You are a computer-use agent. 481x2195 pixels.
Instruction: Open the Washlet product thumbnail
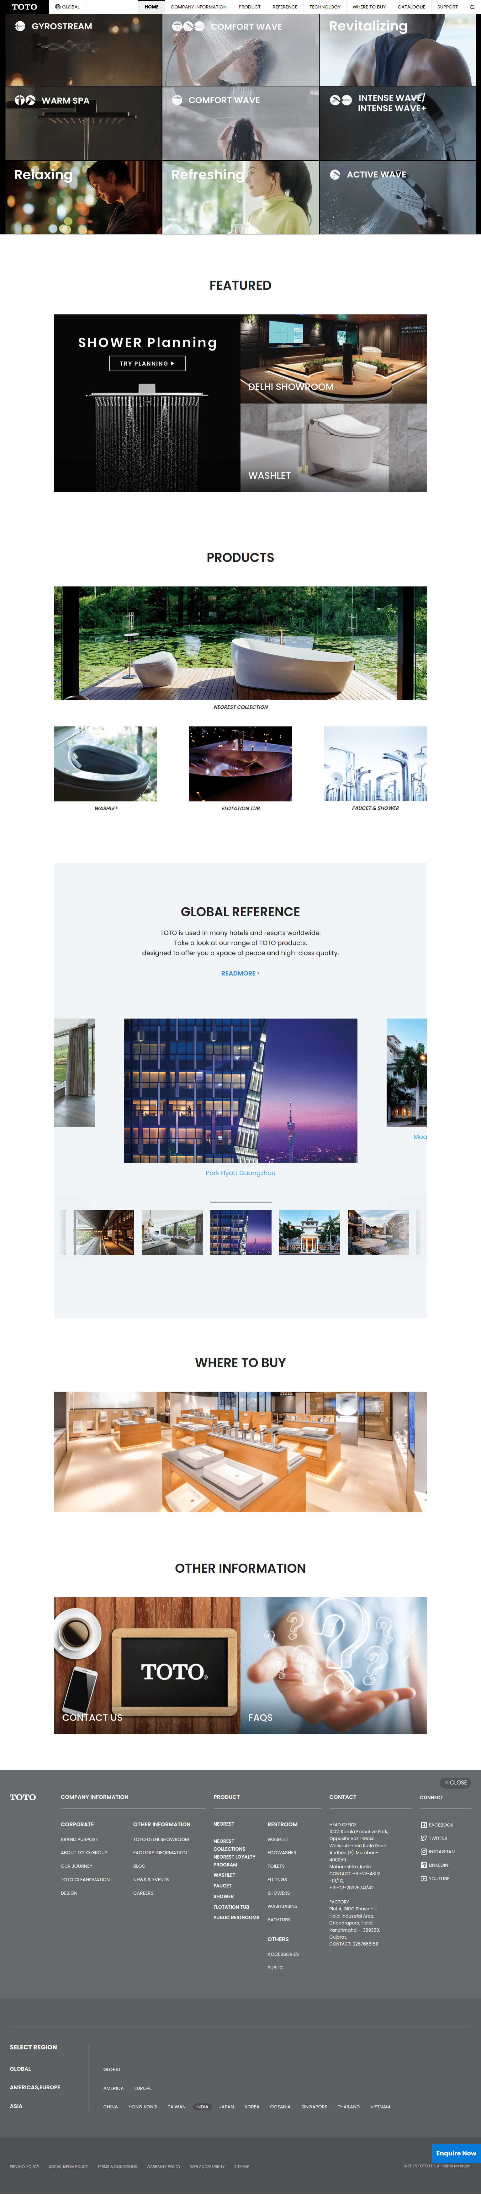click(x=106, y=763)
